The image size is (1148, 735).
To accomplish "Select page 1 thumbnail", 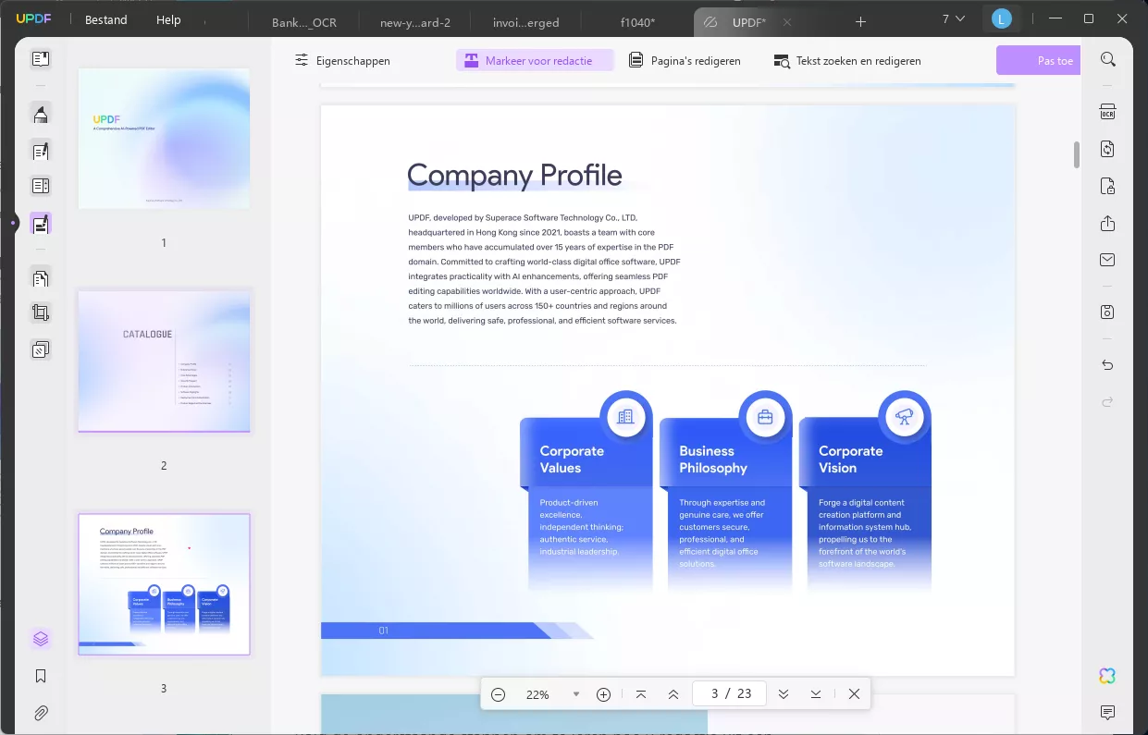I will 164,139.
